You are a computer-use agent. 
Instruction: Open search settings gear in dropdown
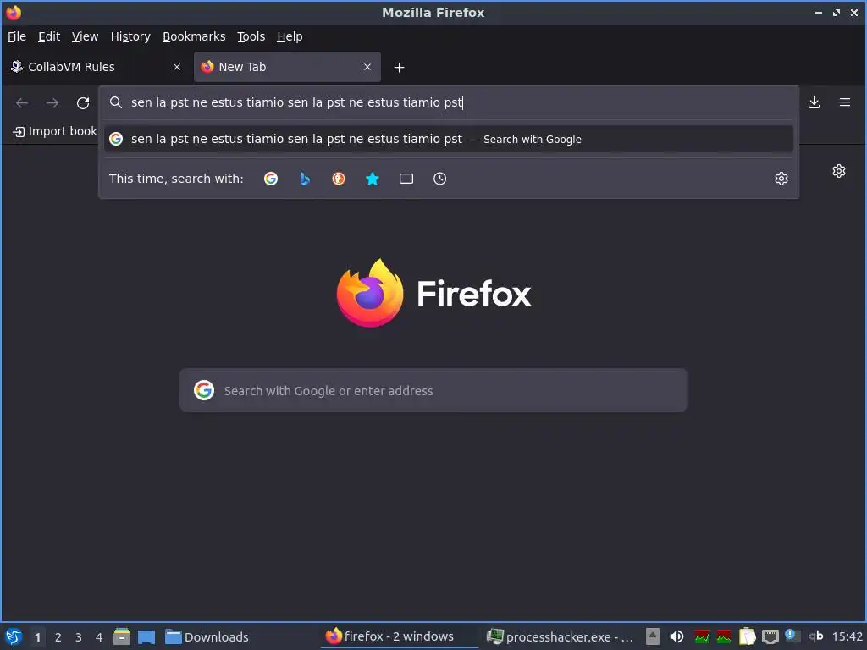point(781,179)
